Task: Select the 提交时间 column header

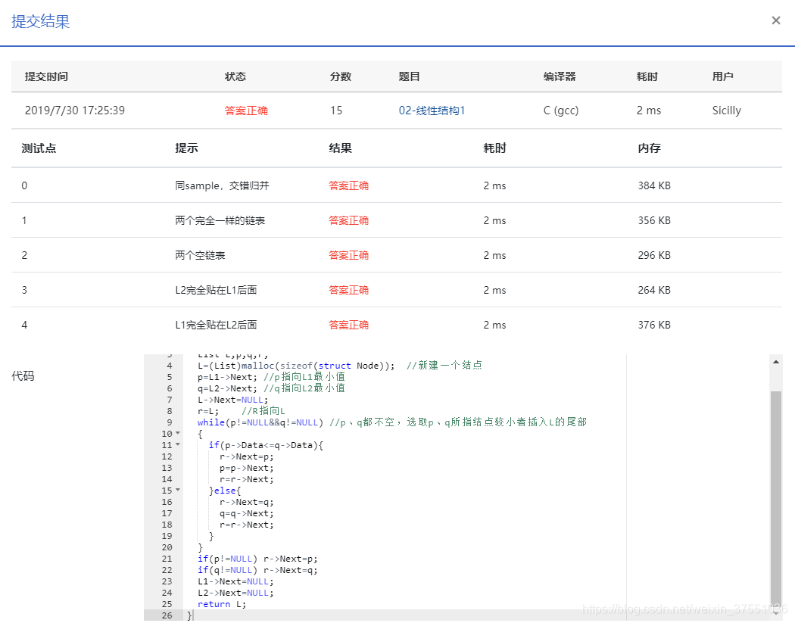Action: (46, 76)
